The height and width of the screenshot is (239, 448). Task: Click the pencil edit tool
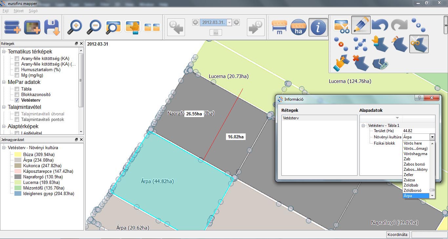pos(361,25)
